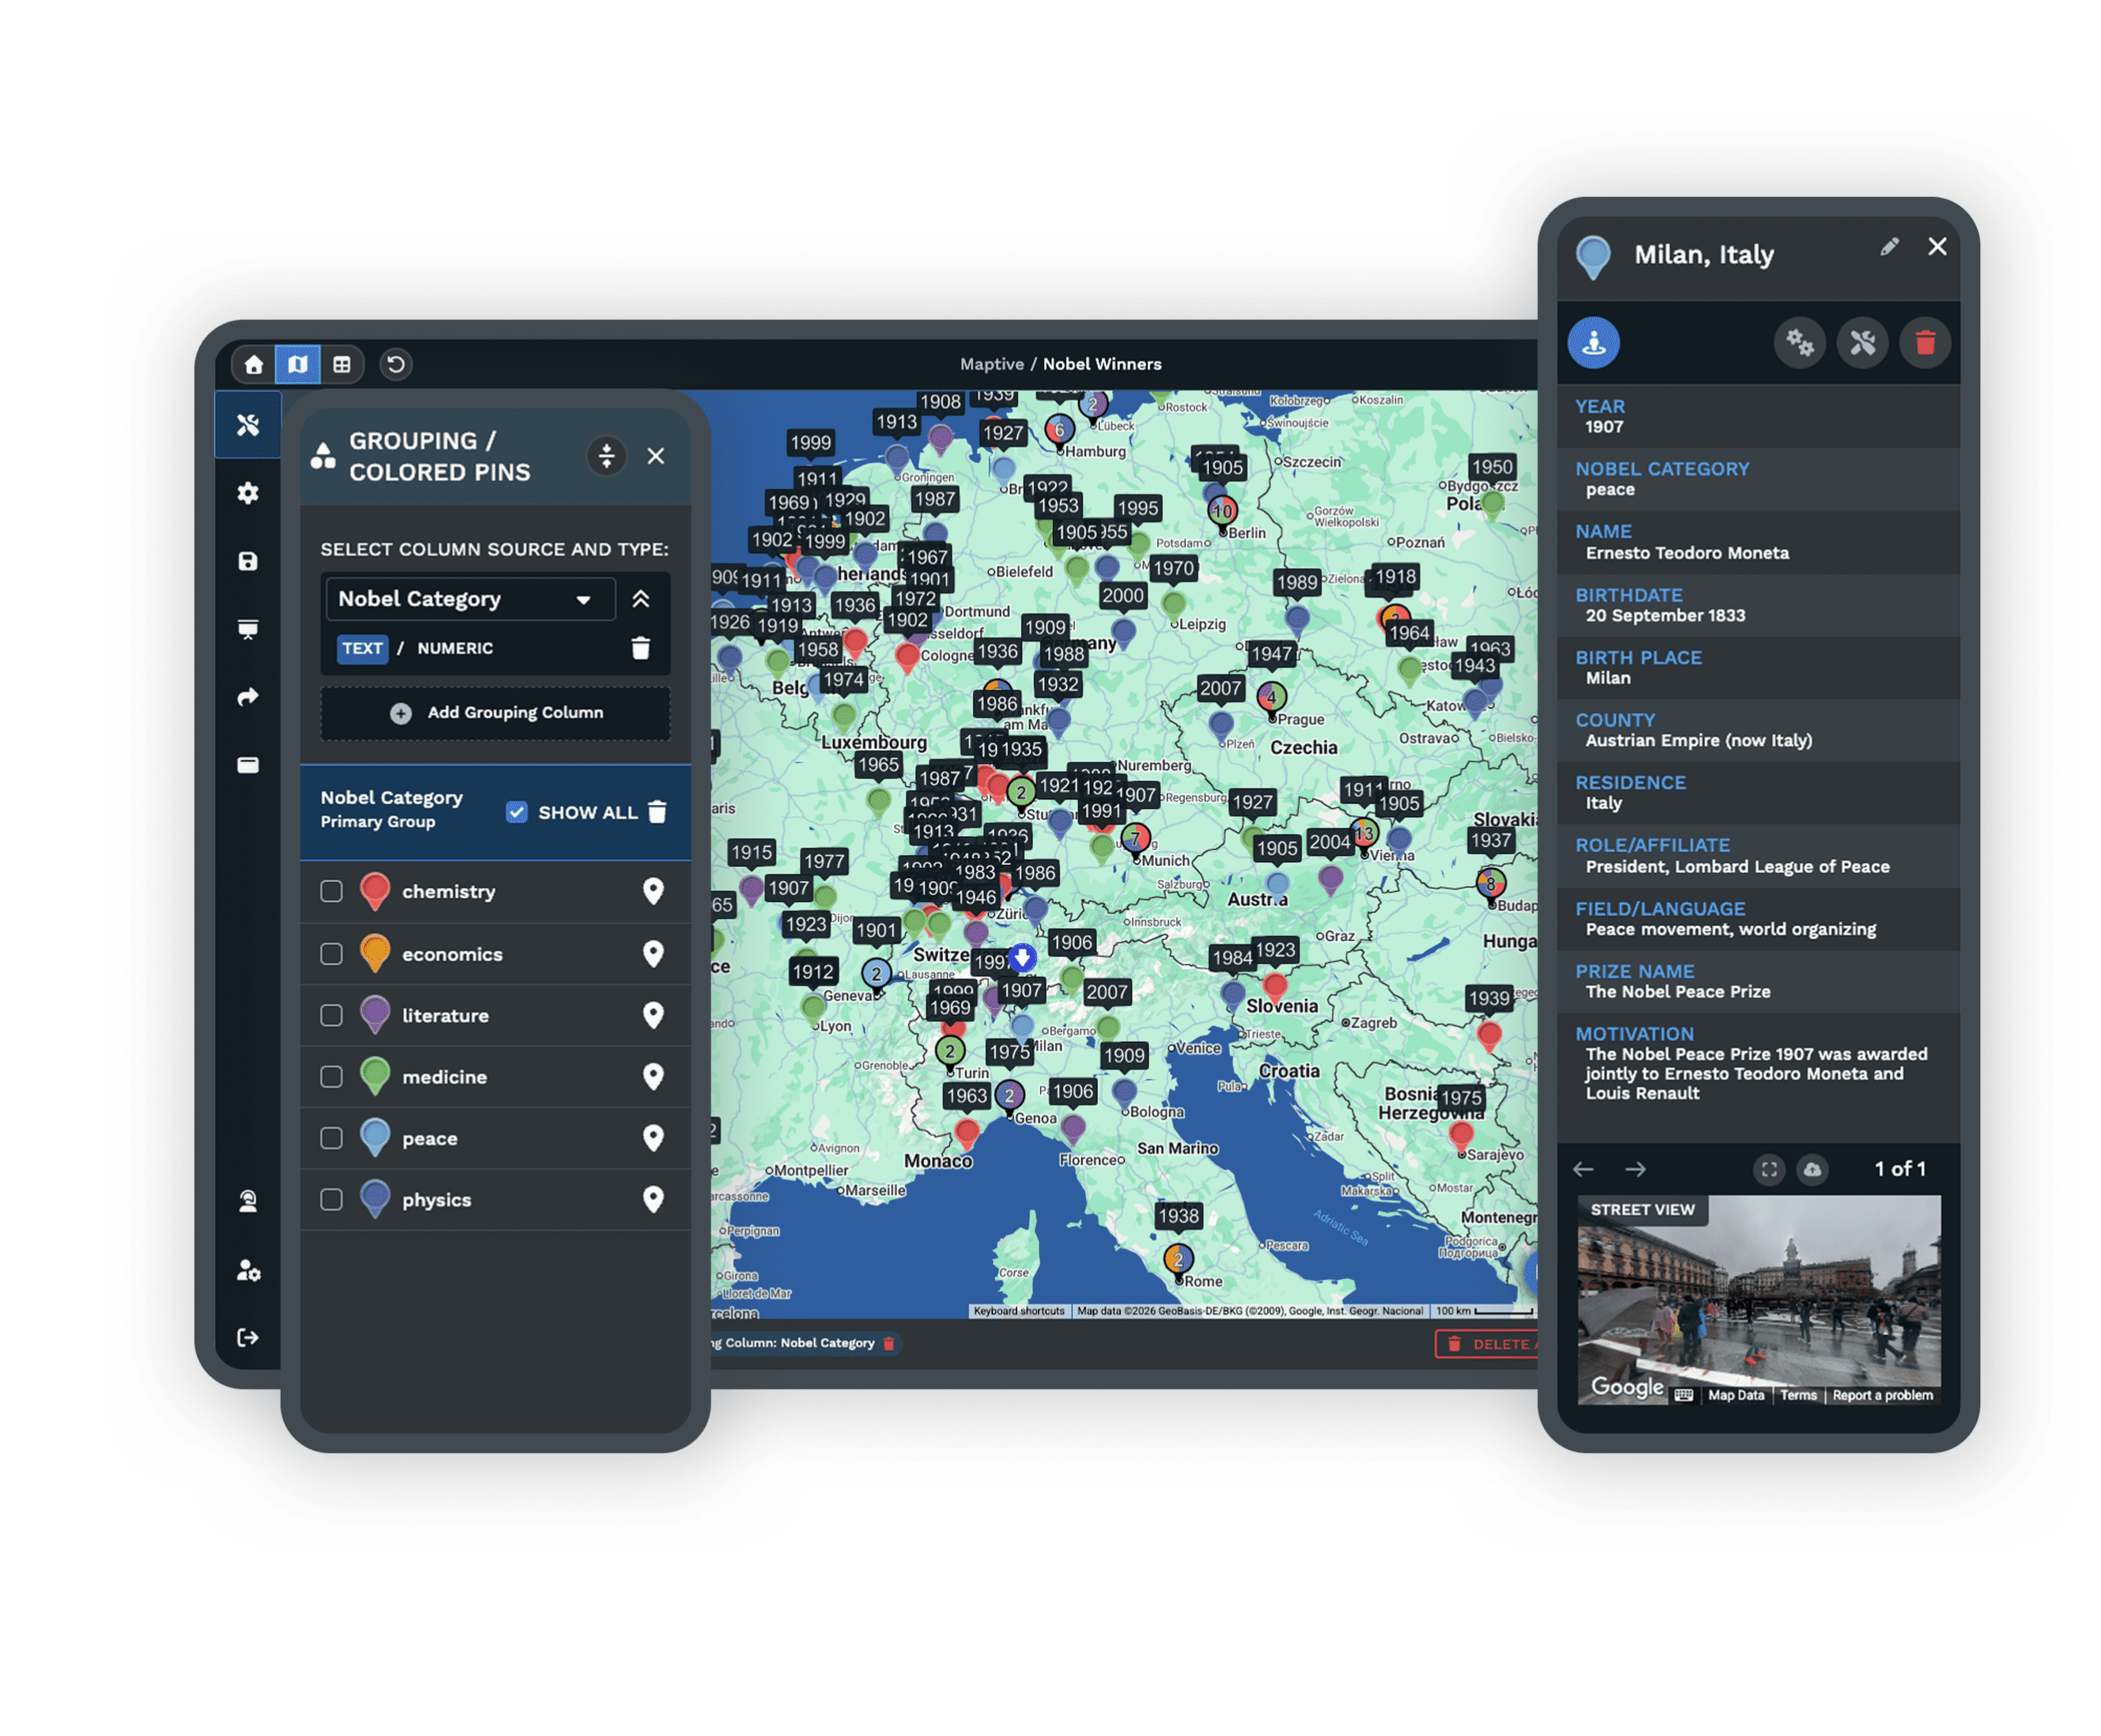Image resolution: width=2101 pixels, height=1736 pixels.
Task: Change the literature marker style pin icon
Action: [x=652, y=1015]
